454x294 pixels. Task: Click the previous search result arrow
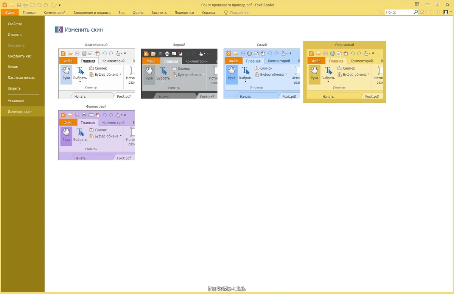(431, 12)
